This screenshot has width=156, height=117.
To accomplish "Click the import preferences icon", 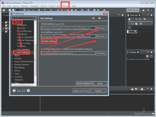I will pyautogui.click(x=19, y=90).
